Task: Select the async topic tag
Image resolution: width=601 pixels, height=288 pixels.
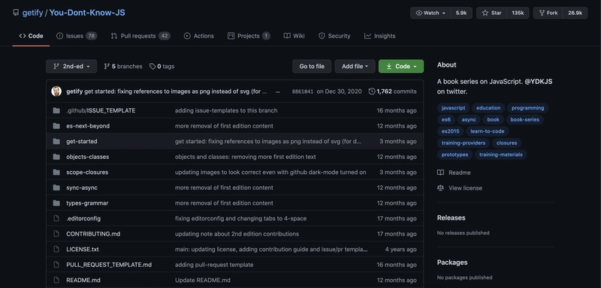Action: click(468, 120)
